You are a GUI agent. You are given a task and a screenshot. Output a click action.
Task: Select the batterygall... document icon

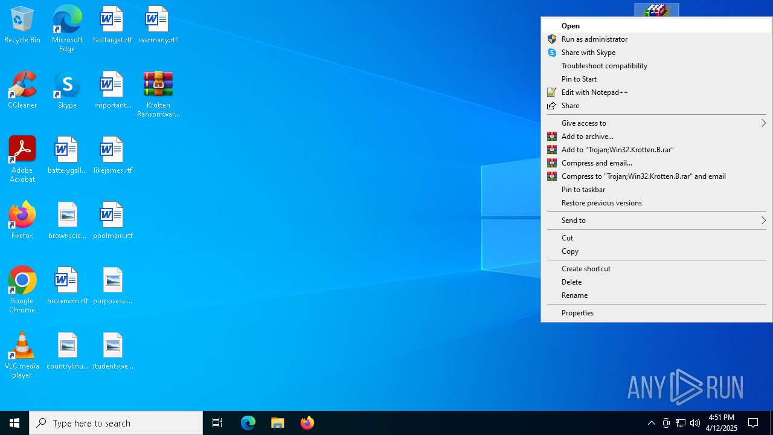[67, 155]
